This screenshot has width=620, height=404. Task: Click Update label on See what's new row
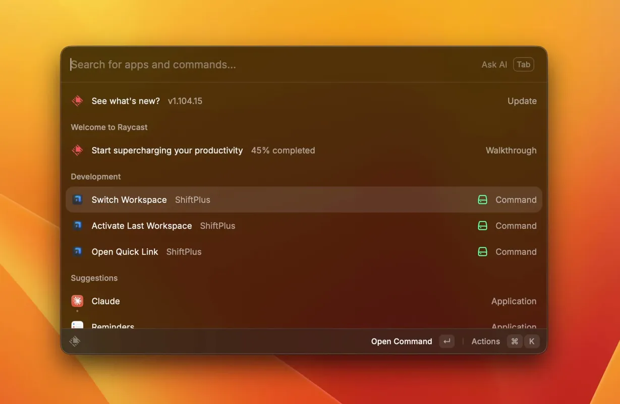point(522,101)
